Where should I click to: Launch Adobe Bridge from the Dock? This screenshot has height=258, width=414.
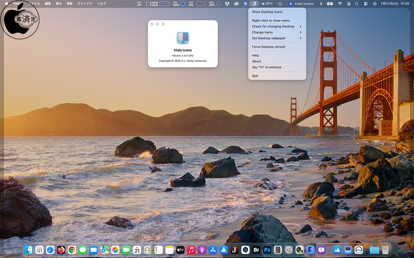point(256,250)
